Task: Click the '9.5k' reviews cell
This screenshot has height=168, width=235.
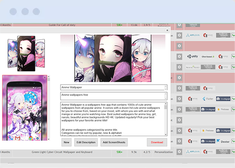Action: click(134, 152)
